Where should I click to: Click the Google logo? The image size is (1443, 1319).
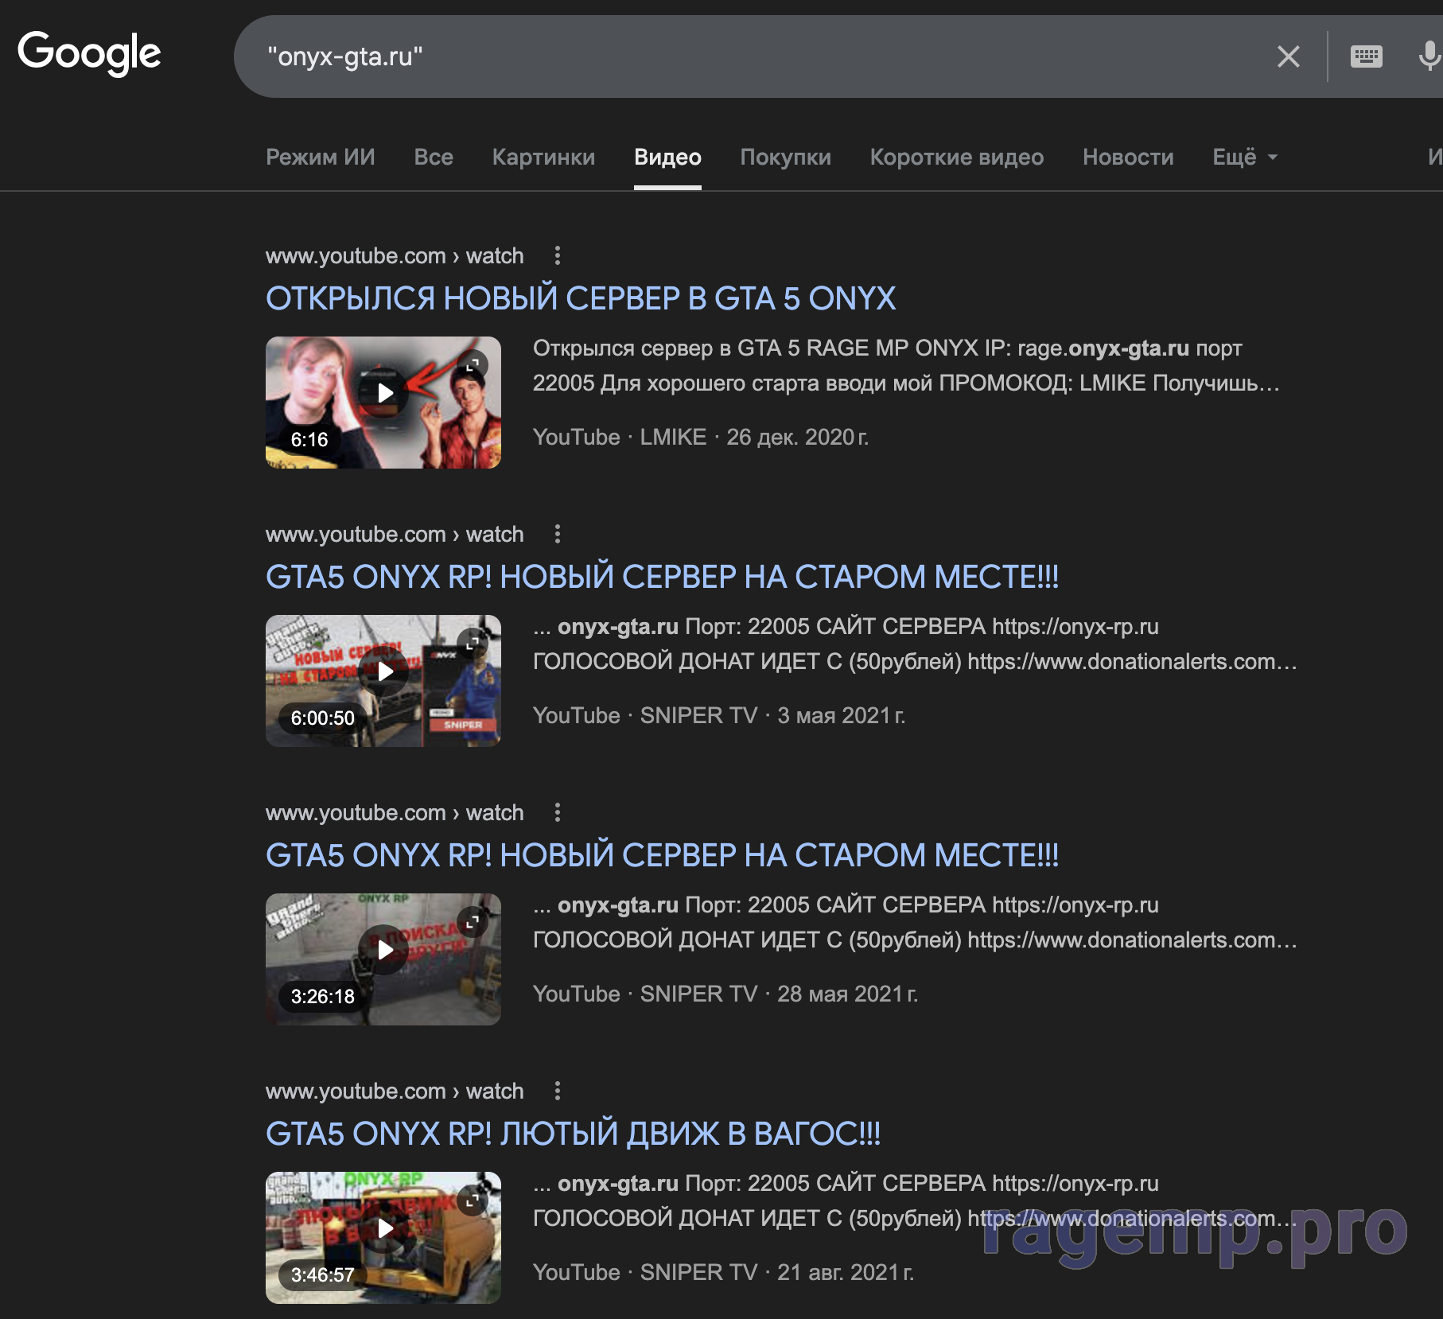pyautogui.click(x=89, y=53)
